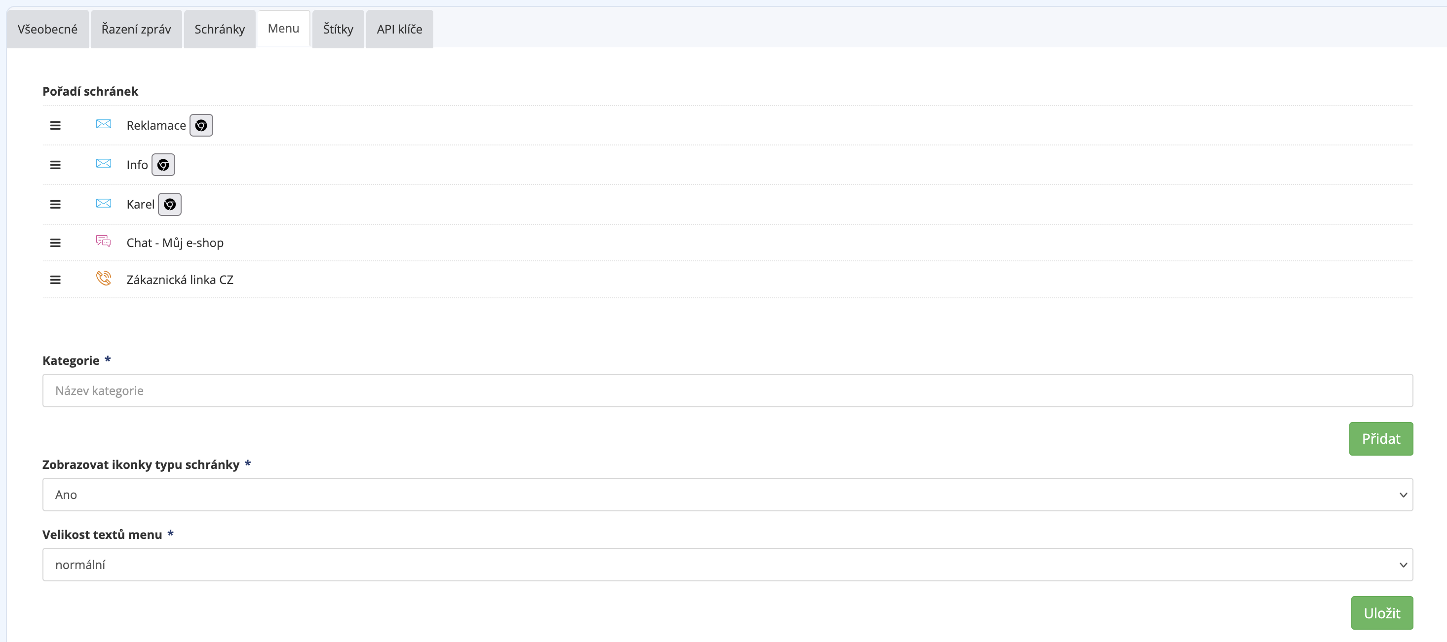Click the Chrome badge icon beside Reklamace
The image size is (1447, 642).
pos(201,125)
